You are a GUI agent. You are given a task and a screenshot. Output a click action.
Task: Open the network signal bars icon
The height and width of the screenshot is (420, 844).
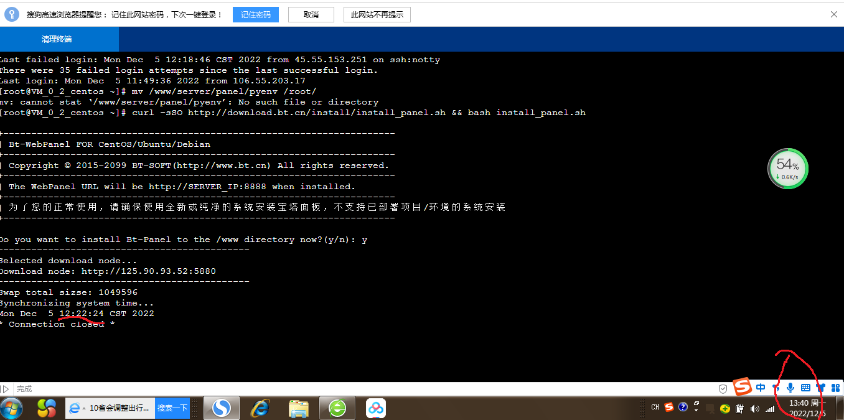pyautogui.click(x=770, y=409)
